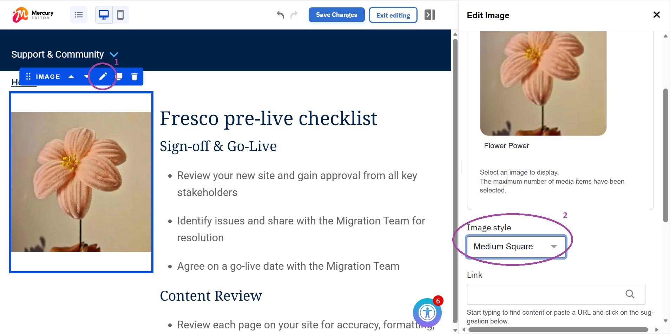This screenshot has width=670, height=334.
Task: Delete the image using the trash icon
Action: (x=134, y=77)
